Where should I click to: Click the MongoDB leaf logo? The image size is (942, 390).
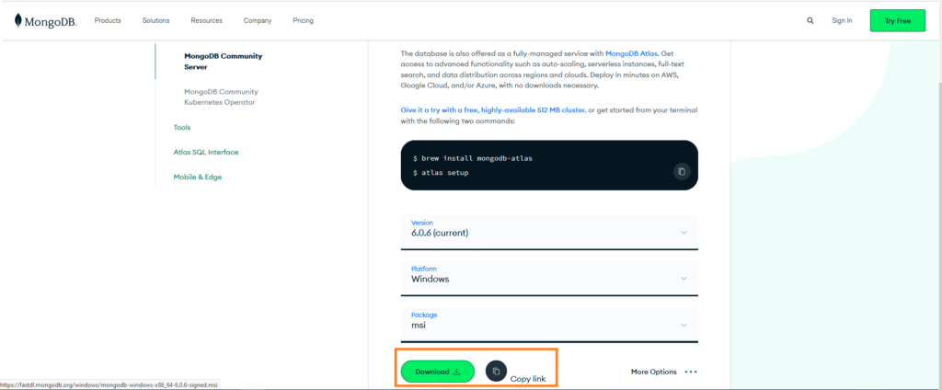18,20
